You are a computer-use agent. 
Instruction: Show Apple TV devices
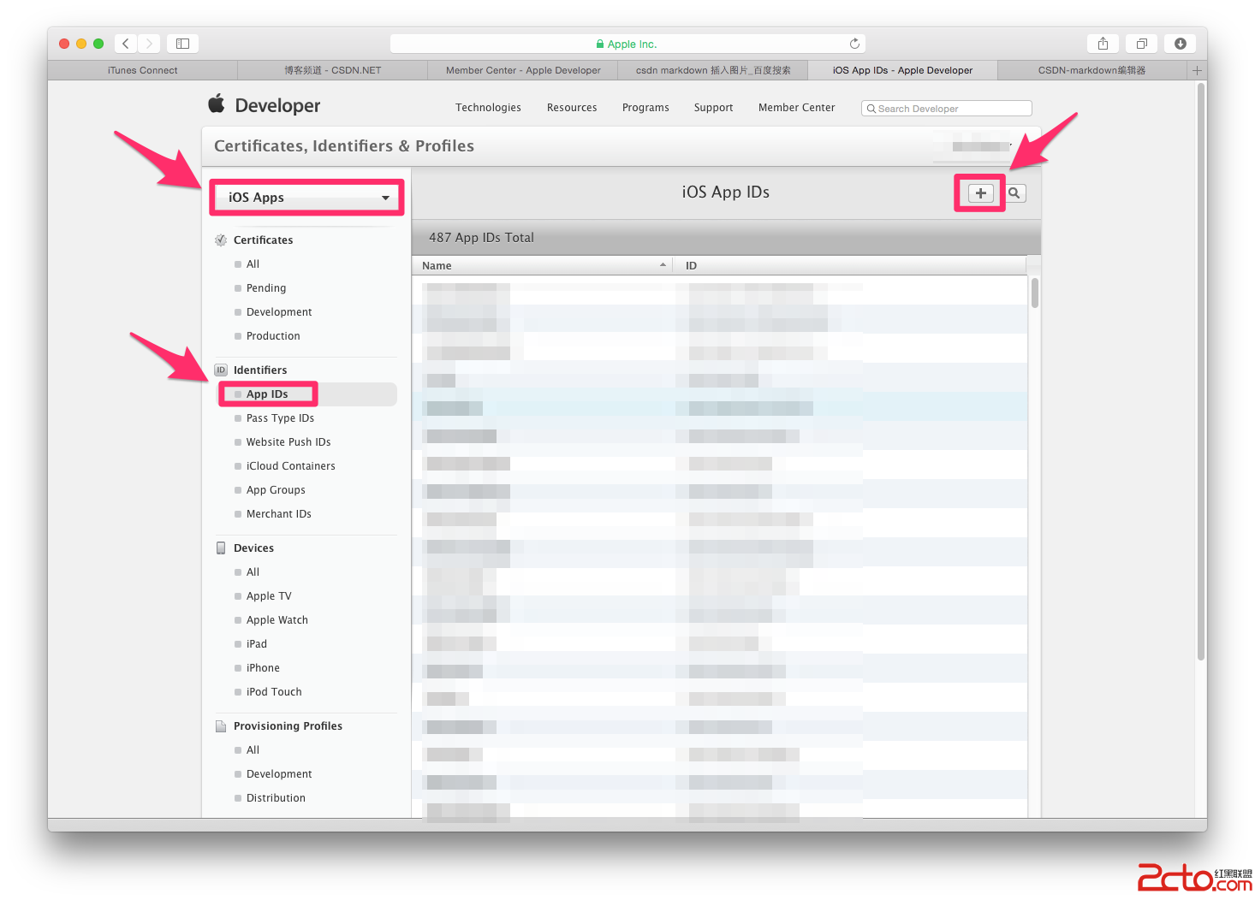(269, 596)
